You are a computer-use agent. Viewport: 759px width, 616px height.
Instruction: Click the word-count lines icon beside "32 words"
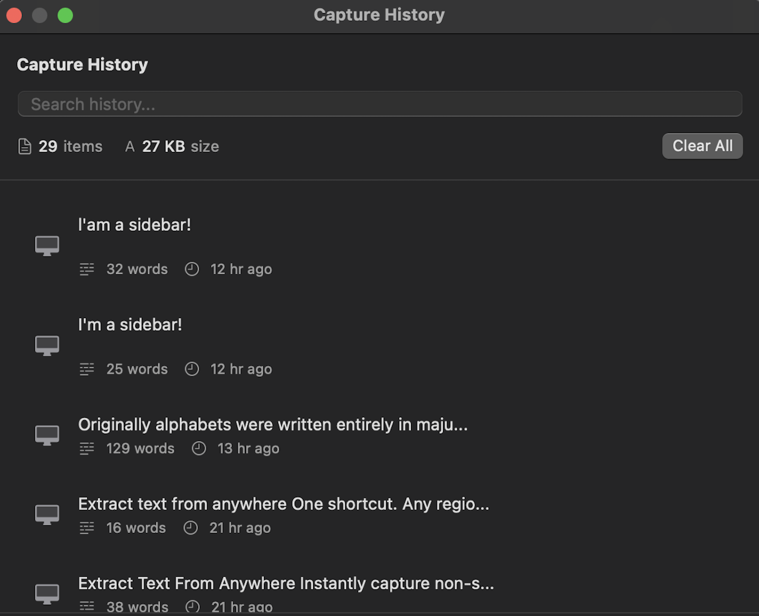(x=87, y=269)
